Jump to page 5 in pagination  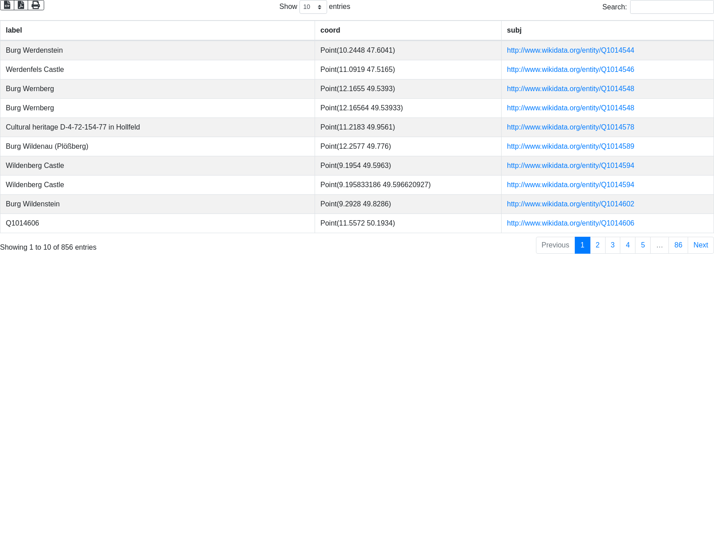[x=643, y=245]
